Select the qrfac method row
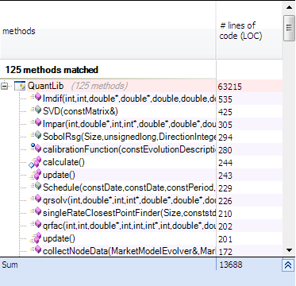 141,226
